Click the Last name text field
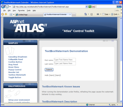The width and height of the screenshot is (123, 107). [x=65, y=63]
